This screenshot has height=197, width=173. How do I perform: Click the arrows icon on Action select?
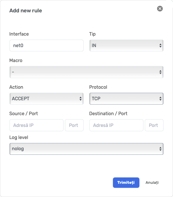(80, 98)
